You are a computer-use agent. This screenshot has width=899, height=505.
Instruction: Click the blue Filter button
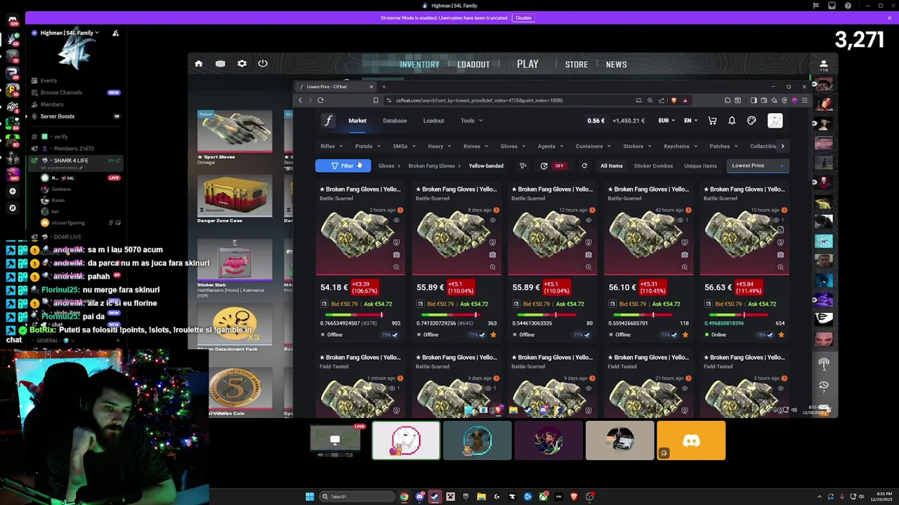343,166
